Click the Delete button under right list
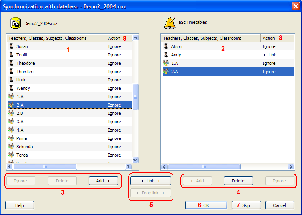 click(x=238, y=181)
